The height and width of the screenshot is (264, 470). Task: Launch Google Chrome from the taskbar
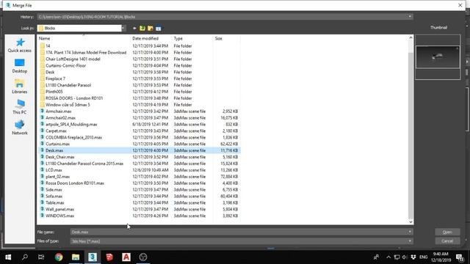coord(59,257)
